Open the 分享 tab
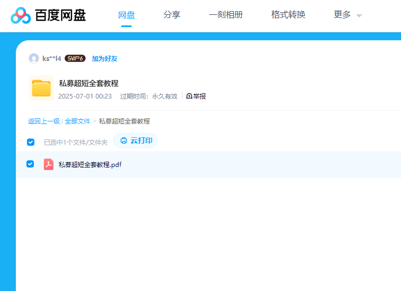The width and height of the screenshot is (401, 291). click(172, 15)
